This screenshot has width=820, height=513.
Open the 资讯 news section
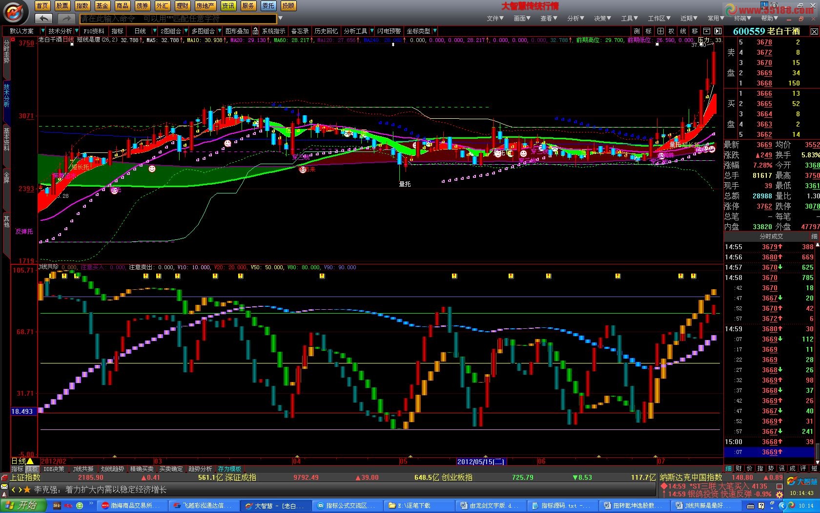coord(228,6)
